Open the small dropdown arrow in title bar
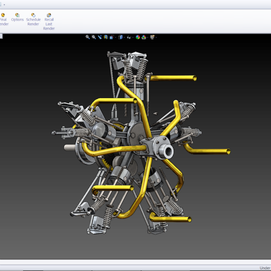The height and width of the screenshot is (271, 271). [x=4, y=5]
